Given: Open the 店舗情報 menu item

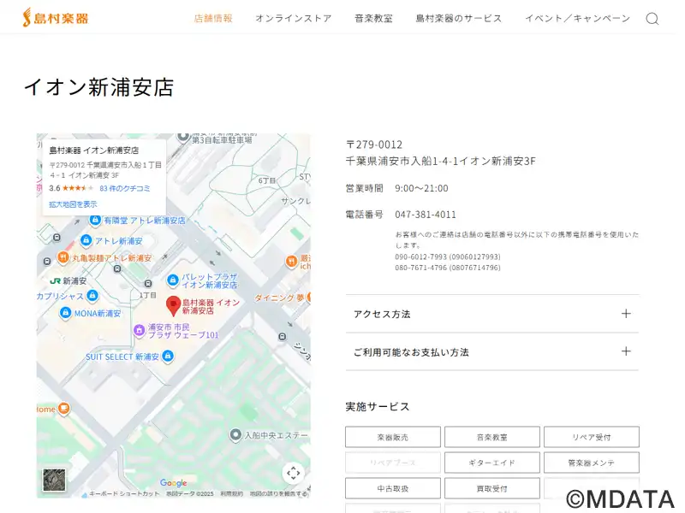Looking at the screenshot, I should point(213,19).
